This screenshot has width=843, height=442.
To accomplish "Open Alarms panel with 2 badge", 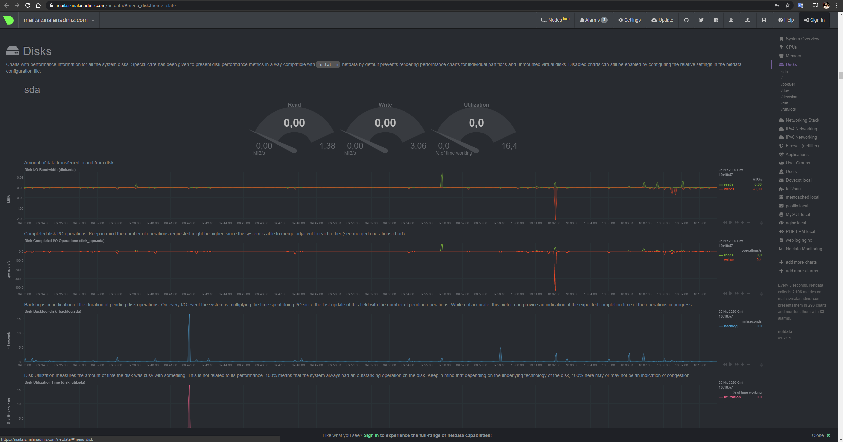I will [593, 20].
